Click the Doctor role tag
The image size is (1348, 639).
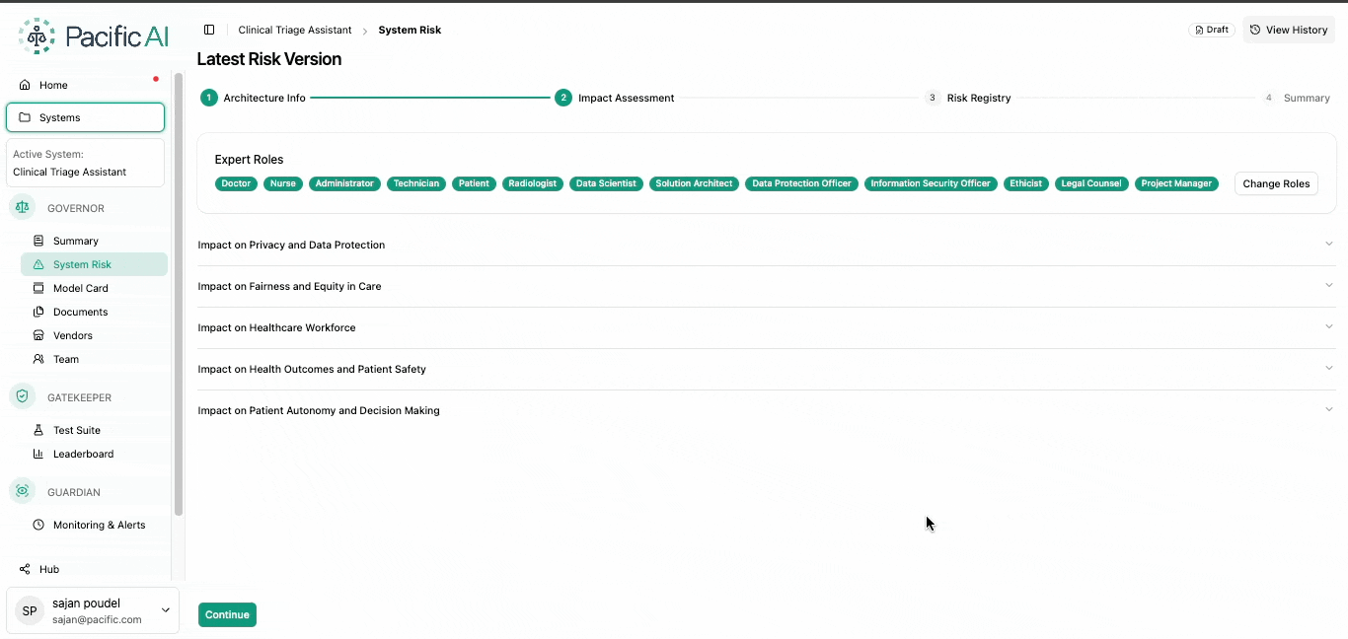[x=236, y=183]
